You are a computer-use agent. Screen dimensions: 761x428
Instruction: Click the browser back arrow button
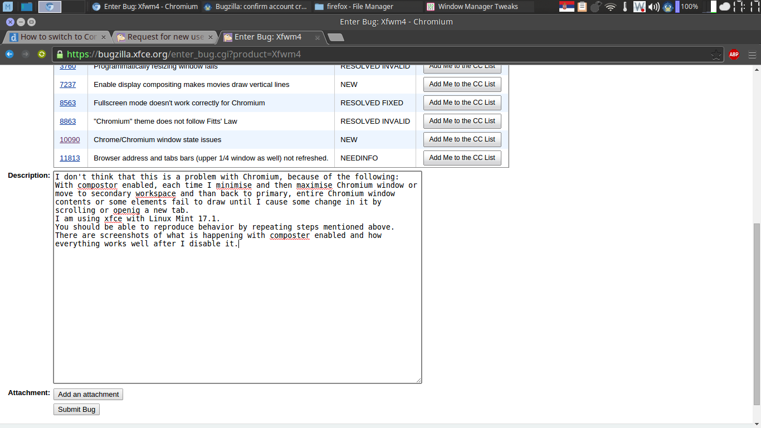click(9, 54)
